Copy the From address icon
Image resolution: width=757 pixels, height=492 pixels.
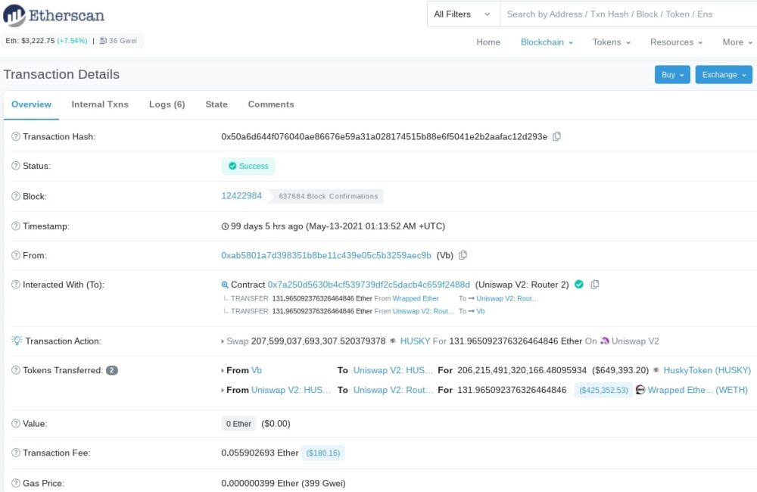[463, 256]
